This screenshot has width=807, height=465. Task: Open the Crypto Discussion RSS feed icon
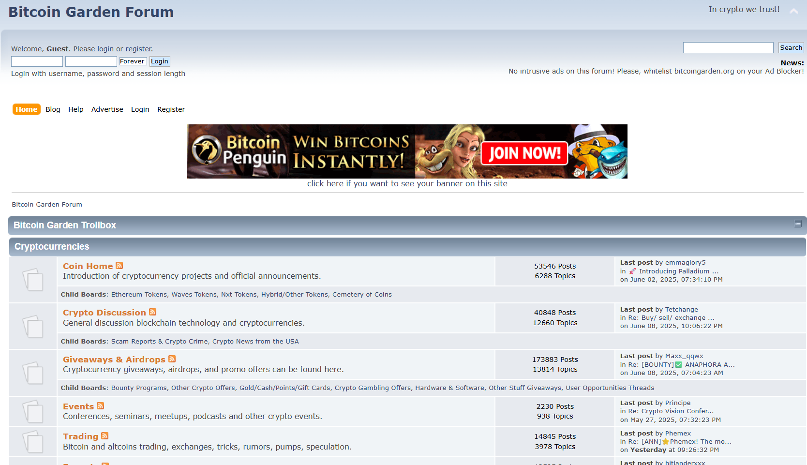click(153, 312)
